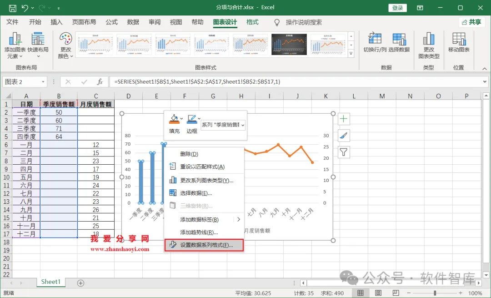Click the formula bar SERIES text
The image size is (491, 298).
coord(197,82)
